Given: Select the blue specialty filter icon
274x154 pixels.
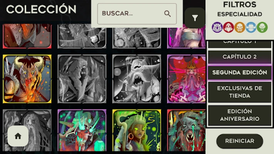Looking at the screenshot, I should 251,27.
